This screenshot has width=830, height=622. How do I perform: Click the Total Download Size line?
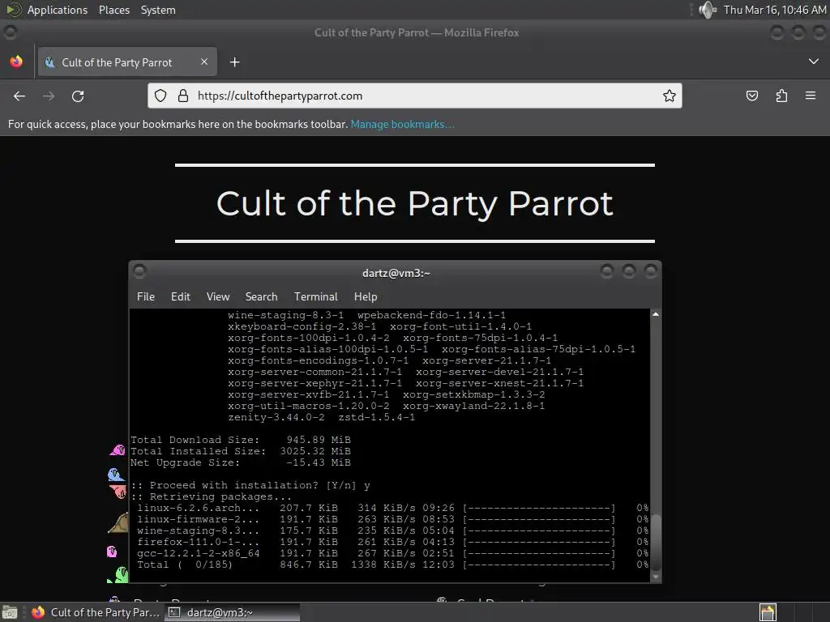click(x=241, y=440)
